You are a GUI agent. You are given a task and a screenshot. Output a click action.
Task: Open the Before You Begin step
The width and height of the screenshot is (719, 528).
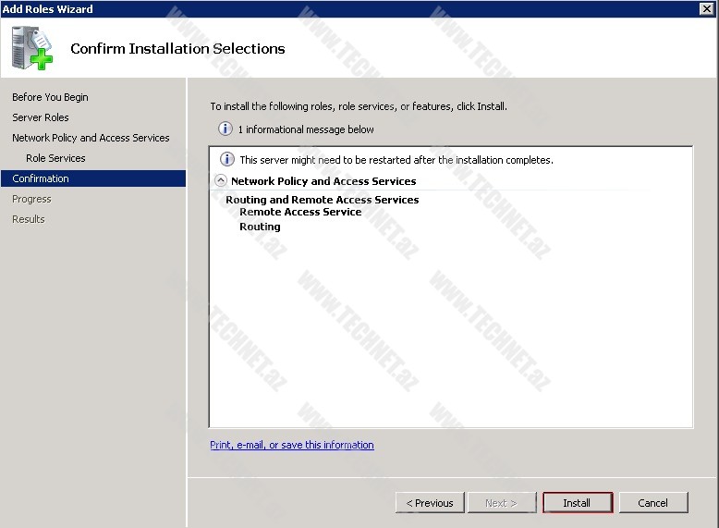(50, 97)
